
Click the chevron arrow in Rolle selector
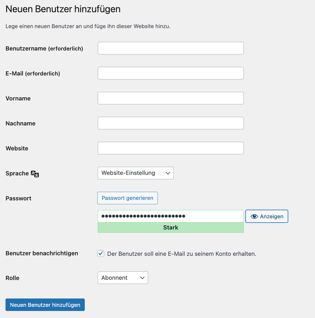(142, 278)
